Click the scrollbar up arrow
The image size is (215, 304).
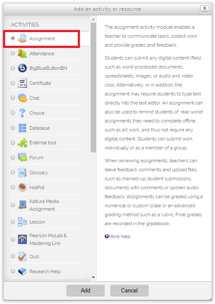click(x=93, y=19)
